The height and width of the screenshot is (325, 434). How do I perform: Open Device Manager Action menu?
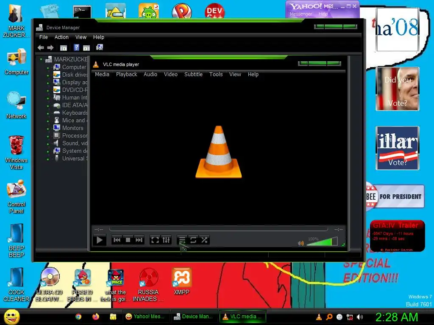[x=61, y=37]
